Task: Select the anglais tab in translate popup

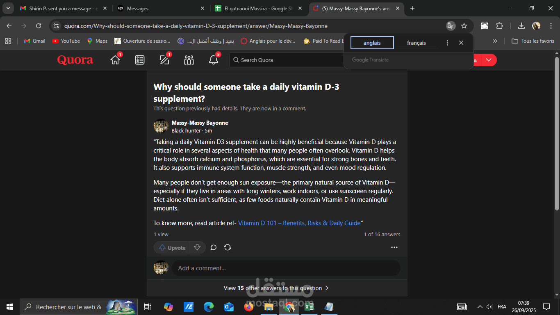Action: coord(372,43)
